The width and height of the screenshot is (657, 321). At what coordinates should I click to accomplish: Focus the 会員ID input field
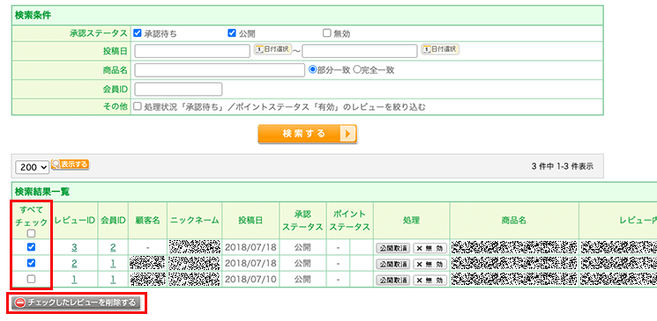[x=178, y=89]
